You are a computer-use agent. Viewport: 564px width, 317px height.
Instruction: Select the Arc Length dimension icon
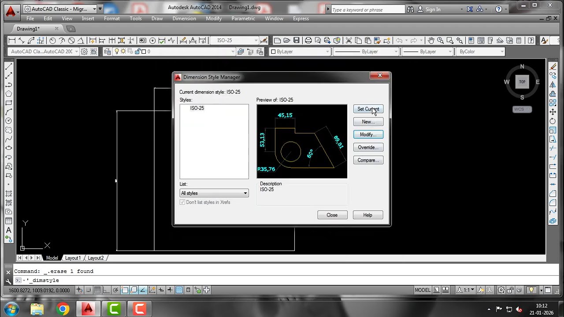(x=31, y=41)
